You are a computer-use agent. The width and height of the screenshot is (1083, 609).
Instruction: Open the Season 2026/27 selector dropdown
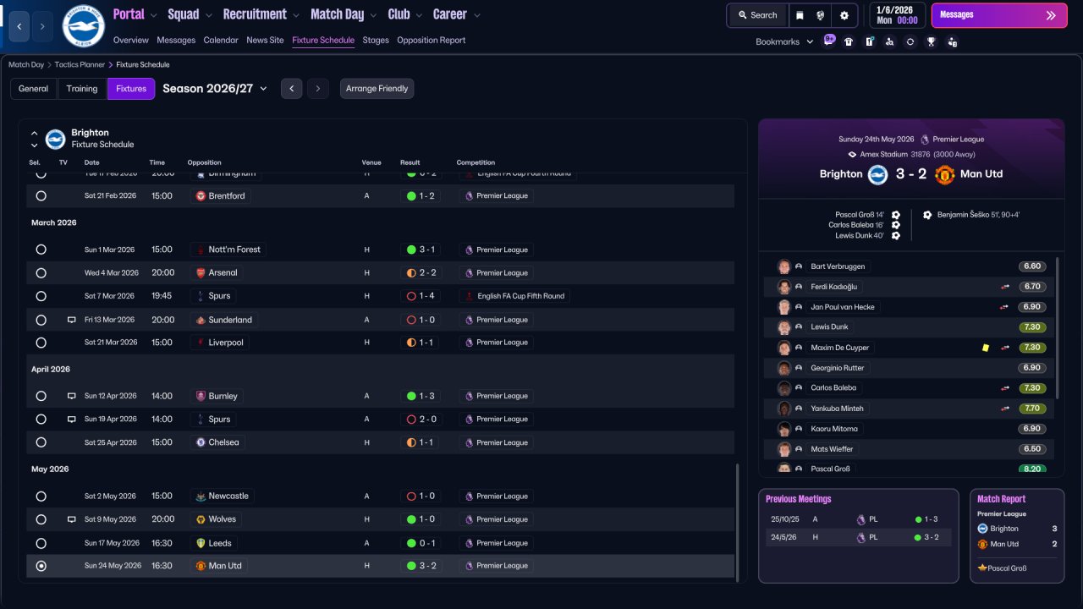click(x=215, y=89)
